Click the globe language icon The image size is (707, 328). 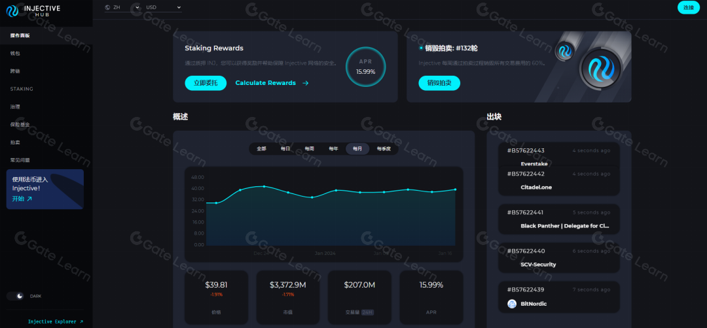point(107,7)
